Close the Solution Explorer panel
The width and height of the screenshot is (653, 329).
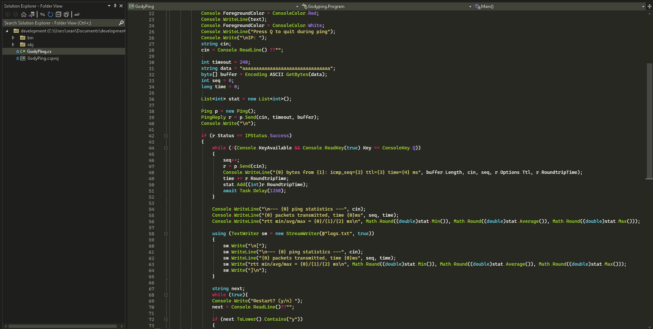[x=121, y=6]
